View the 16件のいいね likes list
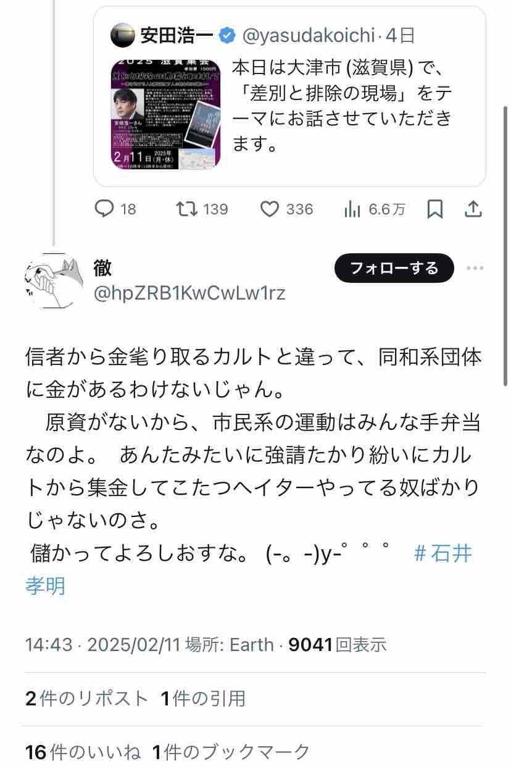The height and width of the screenshot is (769, 511). point(83,752)
